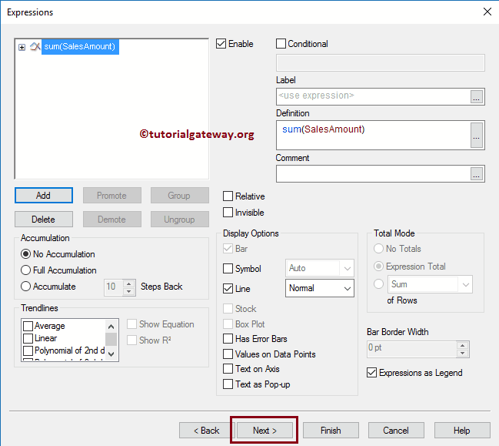Close the Expressions dialog
The image size is (499, 446).
pos(487,12)
